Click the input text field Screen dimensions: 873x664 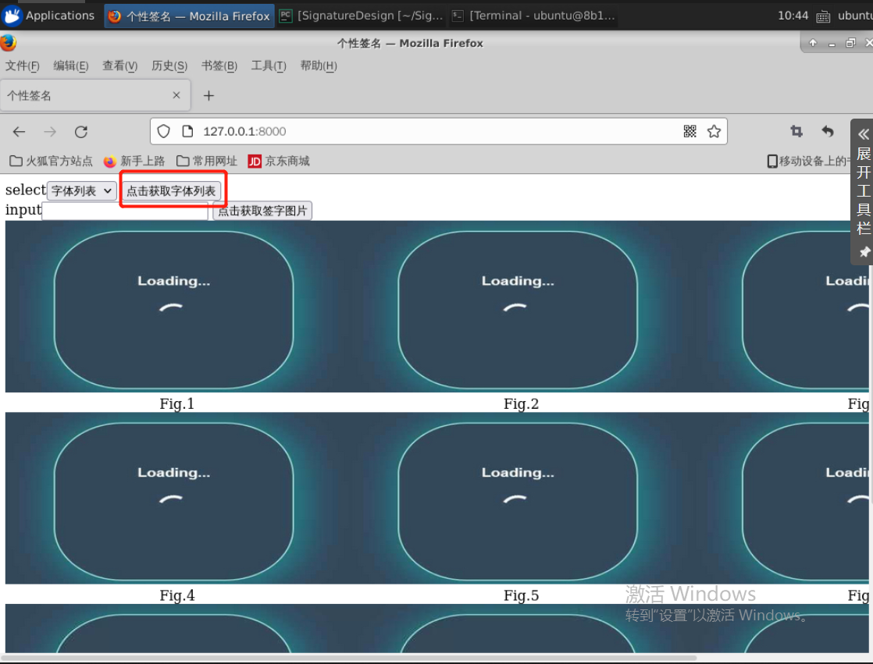(125, 211)
